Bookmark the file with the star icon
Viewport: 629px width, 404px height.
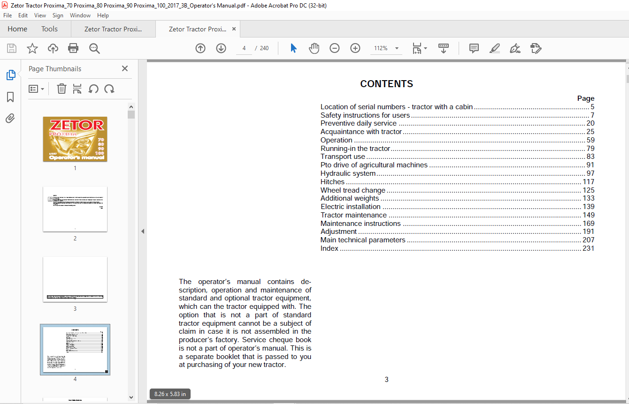(x=32, y=48)
